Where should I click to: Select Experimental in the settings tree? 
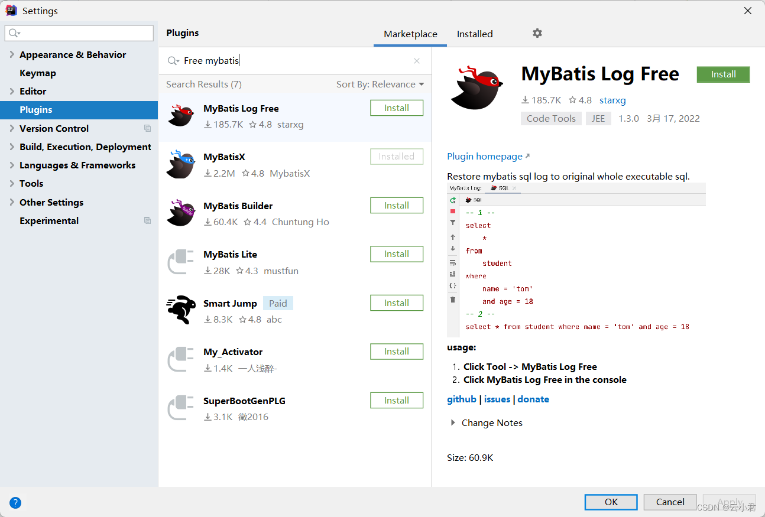49,220
